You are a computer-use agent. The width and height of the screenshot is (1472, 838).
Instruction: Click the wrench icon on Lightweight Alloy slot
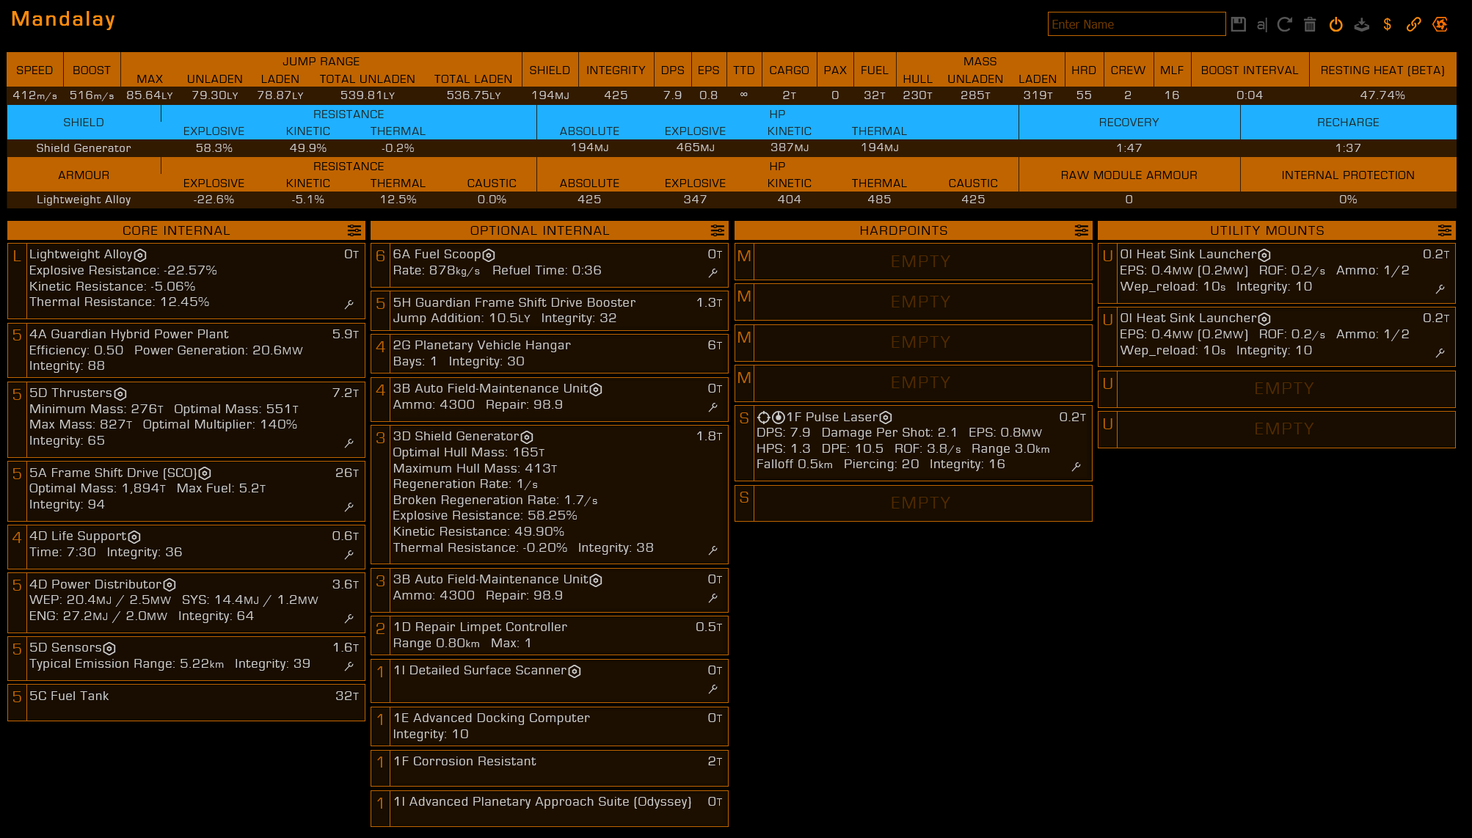[x=349, y=304]
